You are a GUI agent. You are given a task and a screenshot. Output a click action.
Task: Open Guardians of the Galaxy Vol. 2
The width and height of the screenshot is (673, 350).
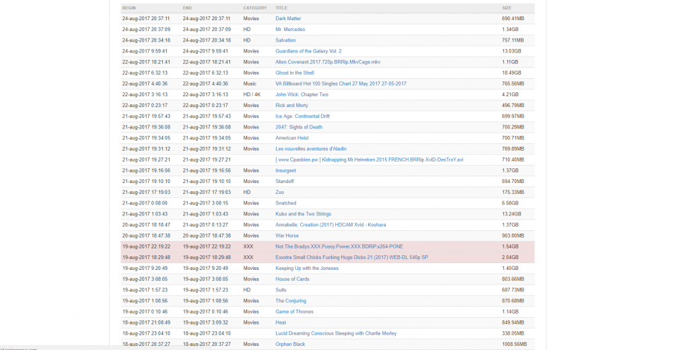tap(308, 51)
